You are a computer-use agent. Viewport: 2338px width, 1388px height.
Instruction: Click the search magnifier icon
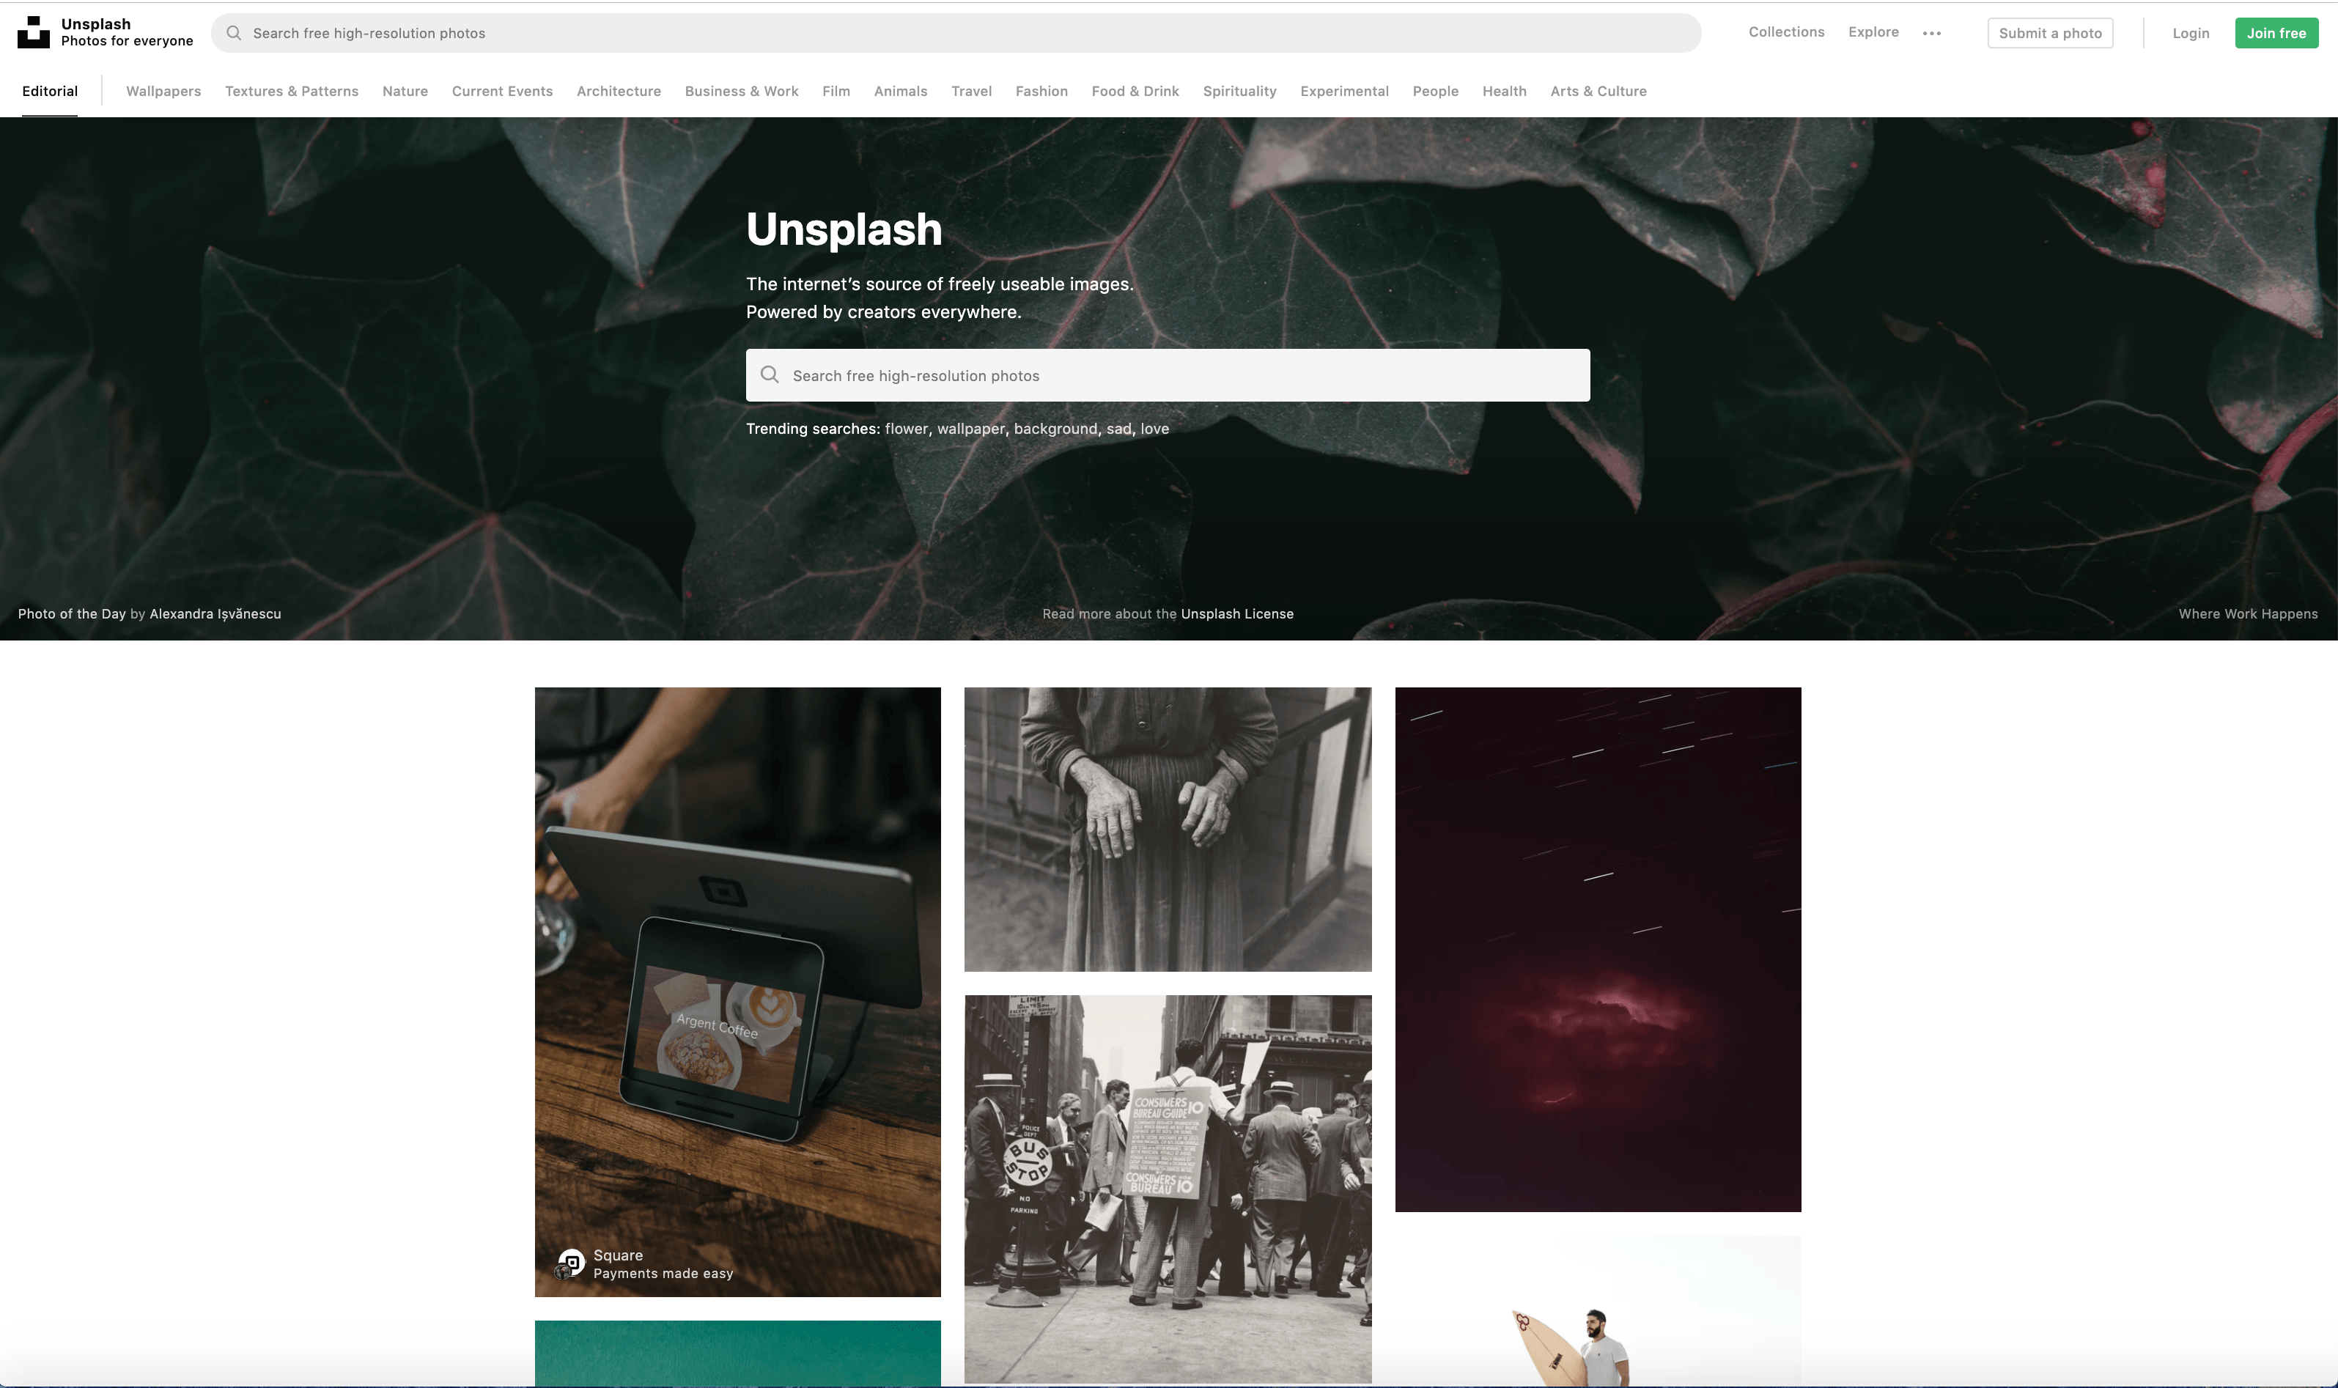[233, 33]
